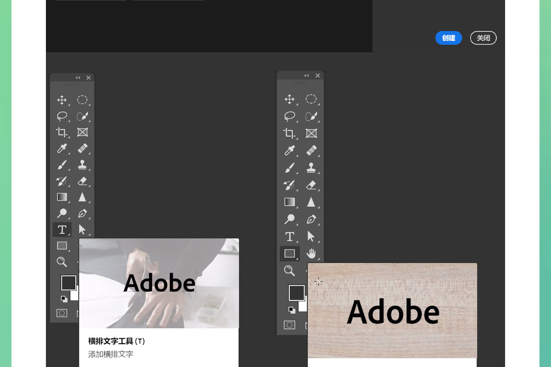Open foreground color swatch in left toolbar
The image size is (551, 367).
[x=68, y=282]
